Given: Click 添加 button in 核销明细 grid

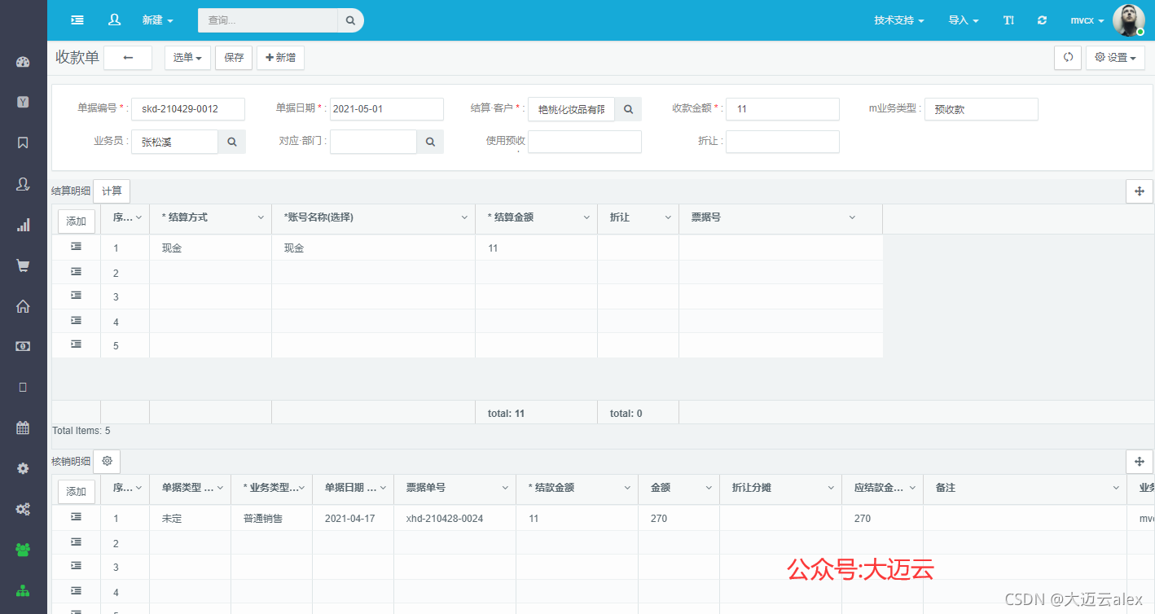Looking at the screenshot, I should pyautogui.click(x=77, y=492).
